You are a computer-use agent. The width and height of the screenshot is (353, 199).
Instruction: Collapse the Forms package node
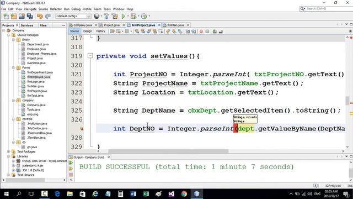(13, 67)
